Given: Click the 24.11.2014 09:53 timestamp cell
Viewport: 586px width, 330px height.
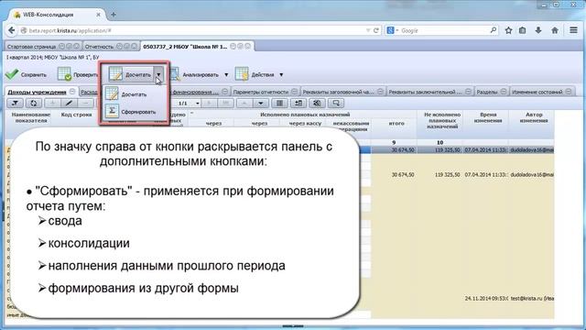Looking at the screenshot, I should click(x=486, y=299).
